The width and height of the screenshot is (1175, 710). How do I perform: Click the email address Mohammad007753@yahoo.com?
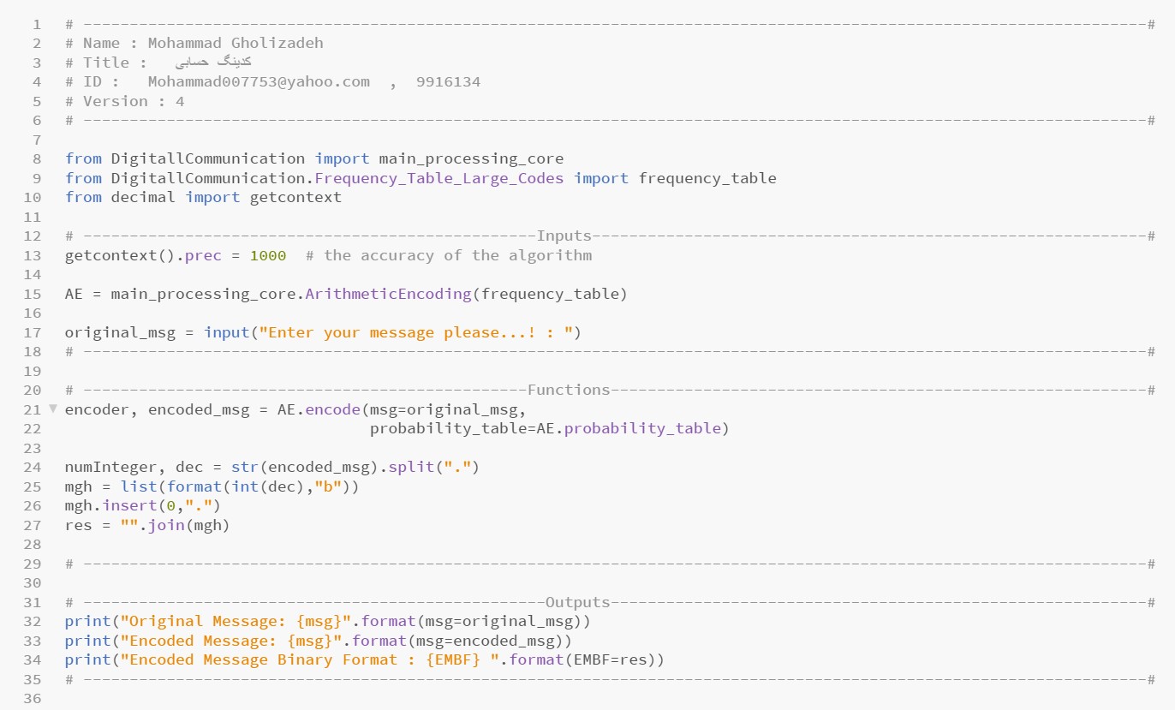tap(259, 81)
